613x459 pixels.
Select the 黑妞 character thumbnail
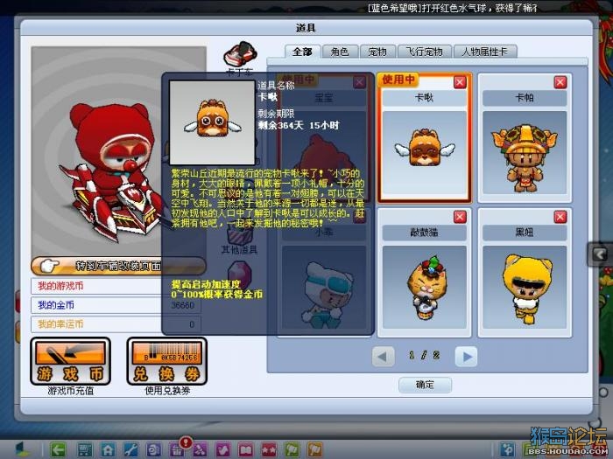[525, 288]
